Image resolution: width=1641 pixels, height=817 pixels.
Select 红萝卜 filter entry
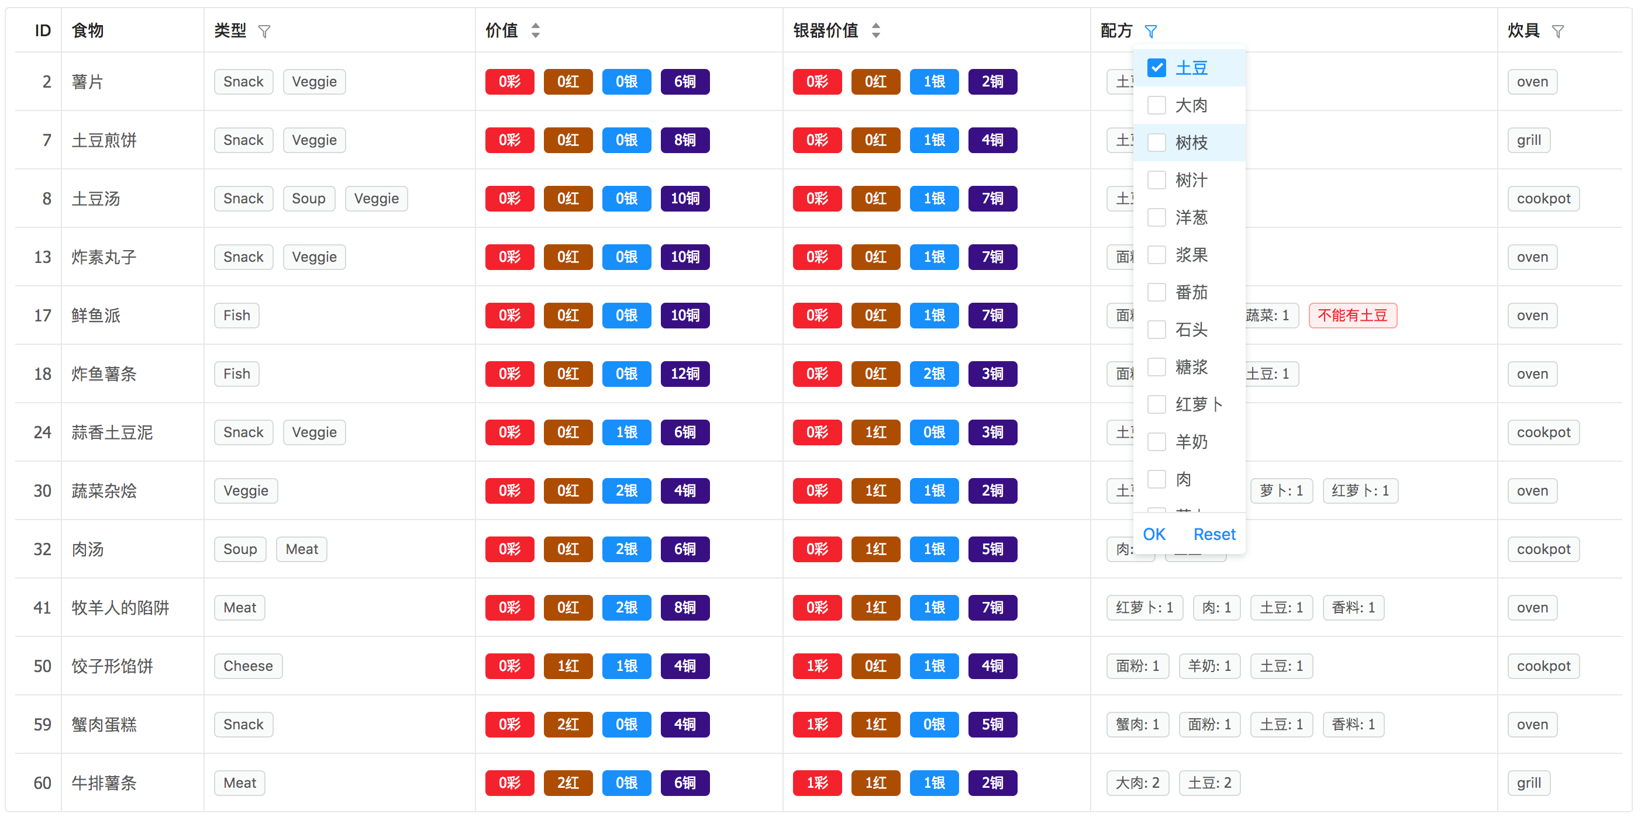tap(1156, 404)
